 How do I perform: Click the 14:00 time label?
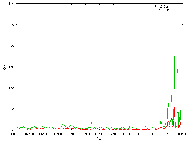coord(113,134)
